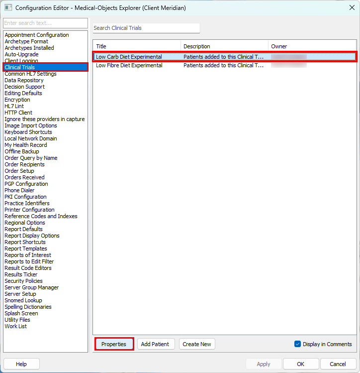360x373 pixels.
Task: Open Properties for the selected clinical trial
Action: click(x=114, y=344)
